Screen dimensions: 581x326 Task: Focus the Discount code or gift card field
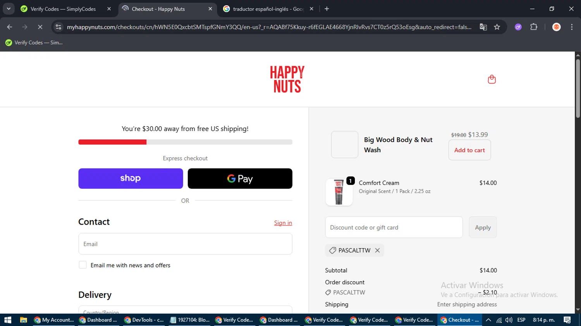pos(394,227)
